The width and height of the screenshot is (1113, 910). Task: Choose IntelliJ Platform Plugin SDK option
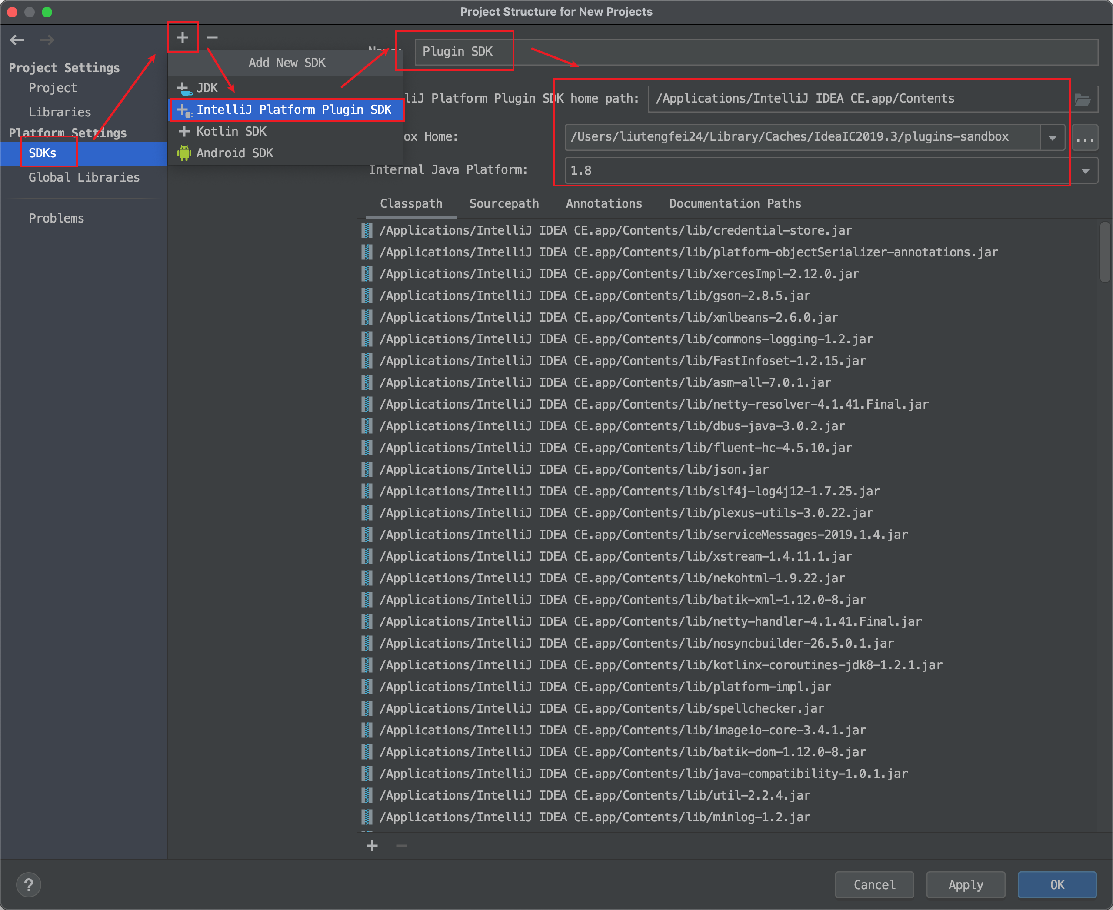point(285,110)
